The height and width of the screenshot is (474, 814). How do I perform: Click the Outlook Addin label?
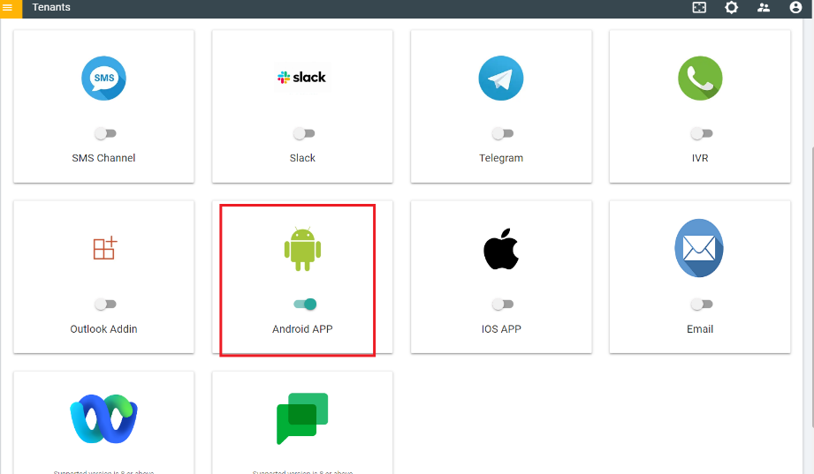tap(103, 328)
